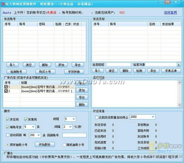Click the 检测 column header in 发送账号
Viewport: 184px width, 163px height.
coord(59,24)
